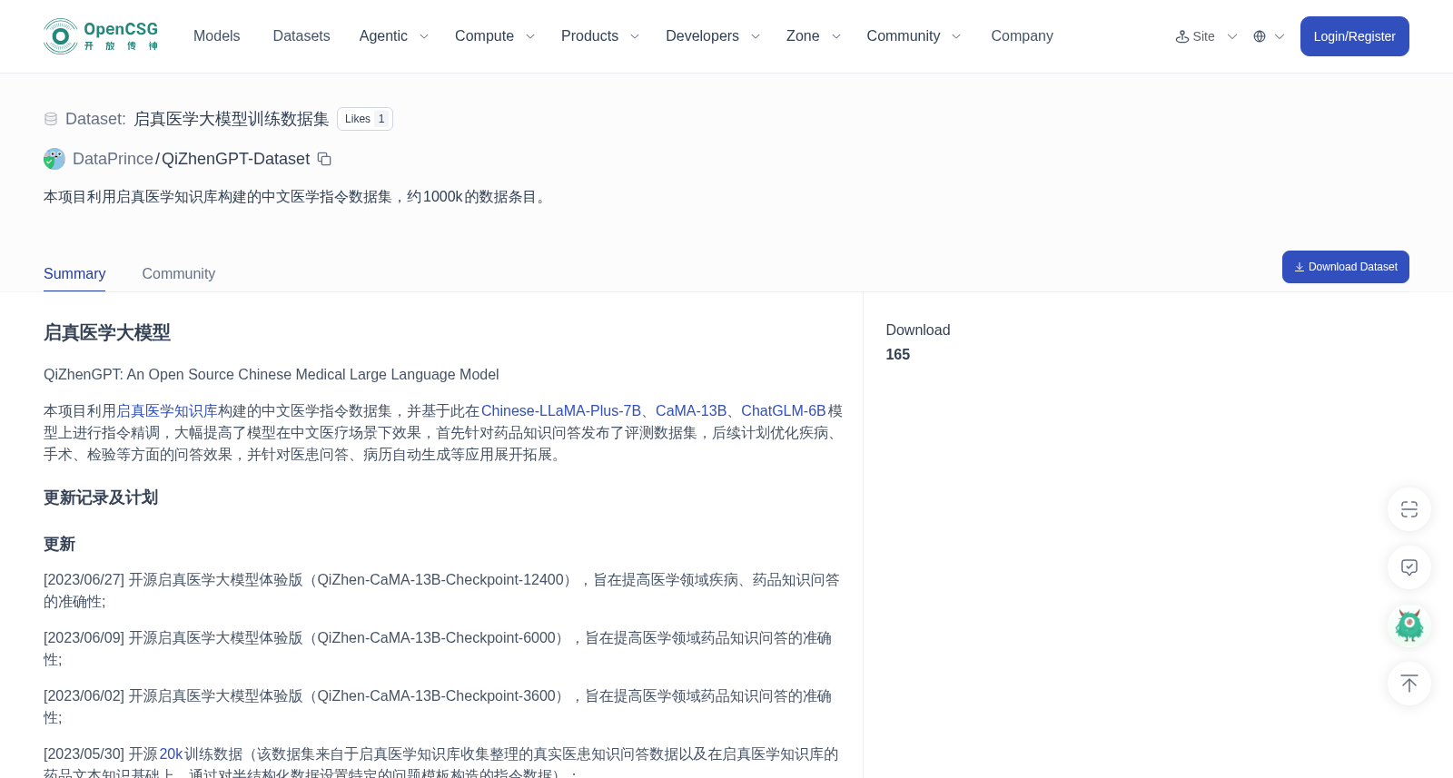Click the DataPrince avatar icon

coord(54,159)
